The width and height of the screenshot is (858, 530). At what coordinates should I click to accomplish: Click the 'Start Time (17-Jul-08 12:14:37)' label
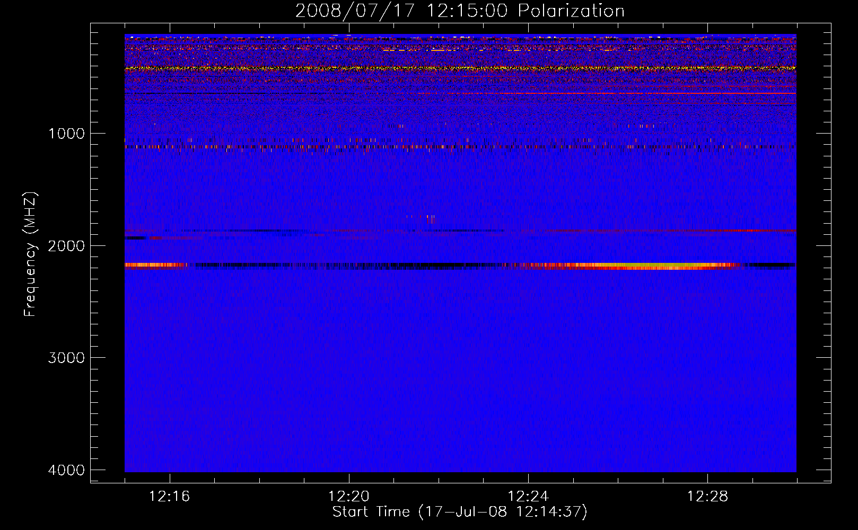pos(460,512)
